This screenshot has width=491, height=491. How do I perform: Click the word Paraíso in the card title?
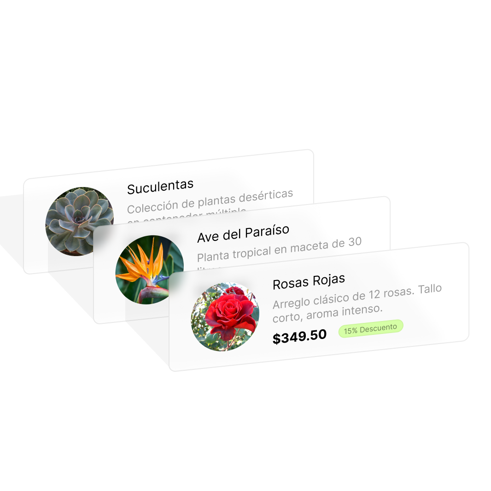point(267,231)
